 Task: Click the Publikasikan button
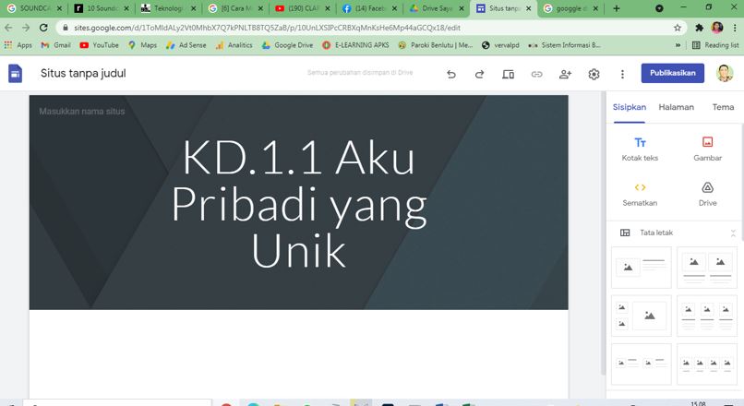(672, 74)
